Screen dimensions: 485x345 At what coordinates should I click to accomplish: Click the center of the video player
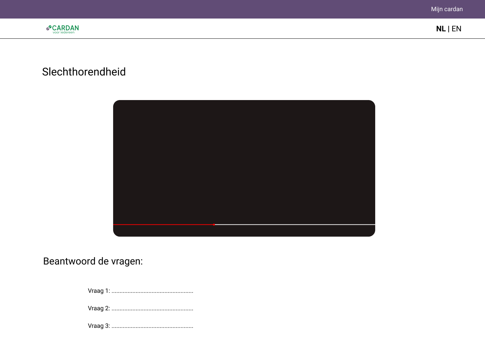(244, 162)
